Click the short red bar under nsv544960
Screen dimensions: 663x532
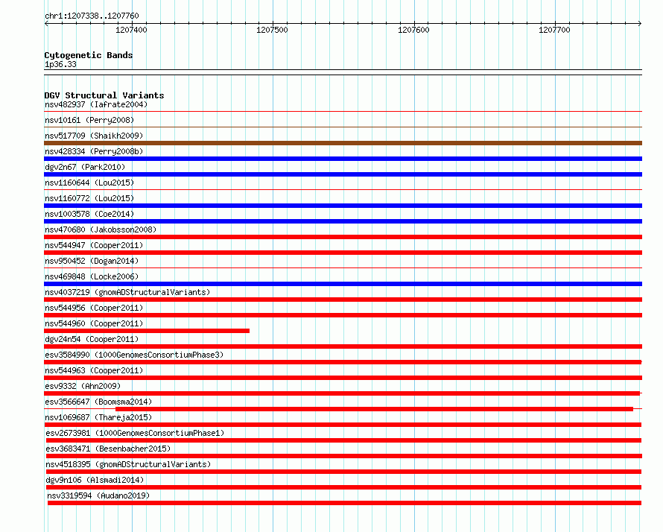click(x=147, y=331)
